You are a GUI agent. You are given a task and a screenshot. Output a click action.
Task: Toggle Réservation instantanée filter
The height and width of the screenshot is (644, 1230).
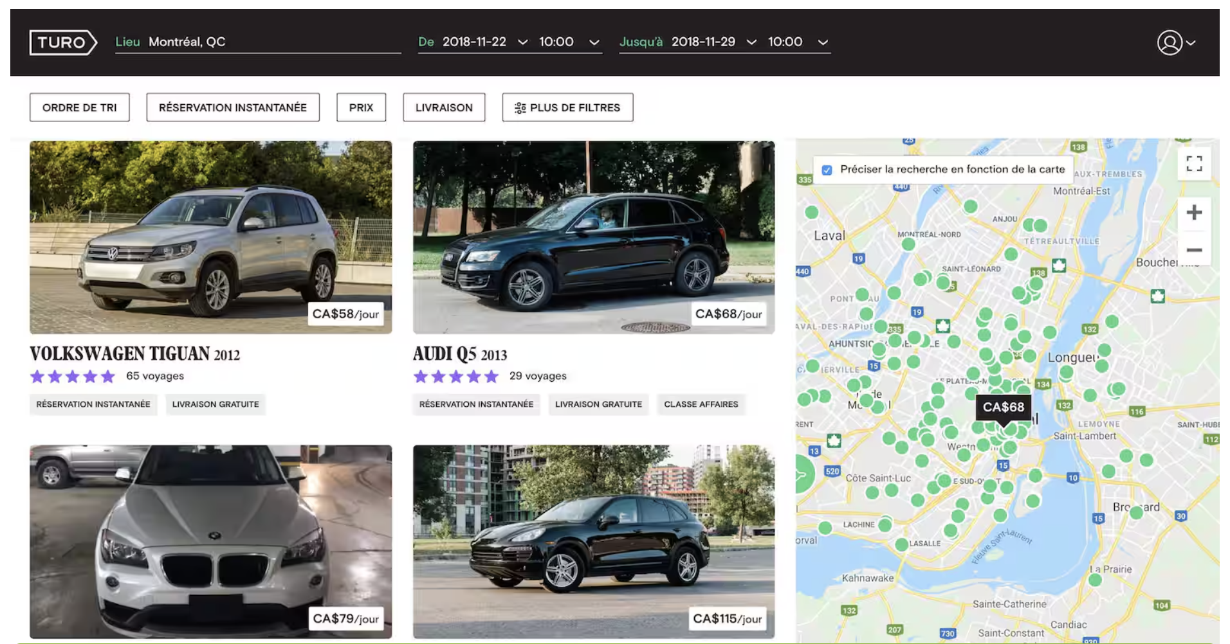233,107
